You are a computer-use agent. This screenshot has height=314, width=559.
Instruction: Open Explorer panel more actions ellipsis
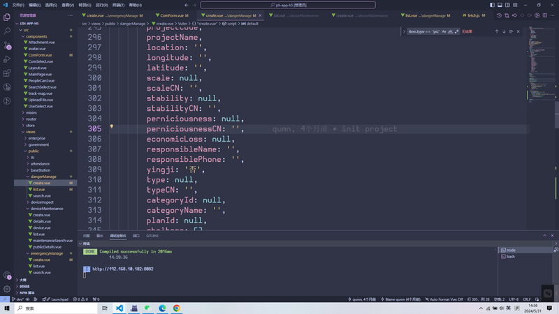tap(71, 15)
